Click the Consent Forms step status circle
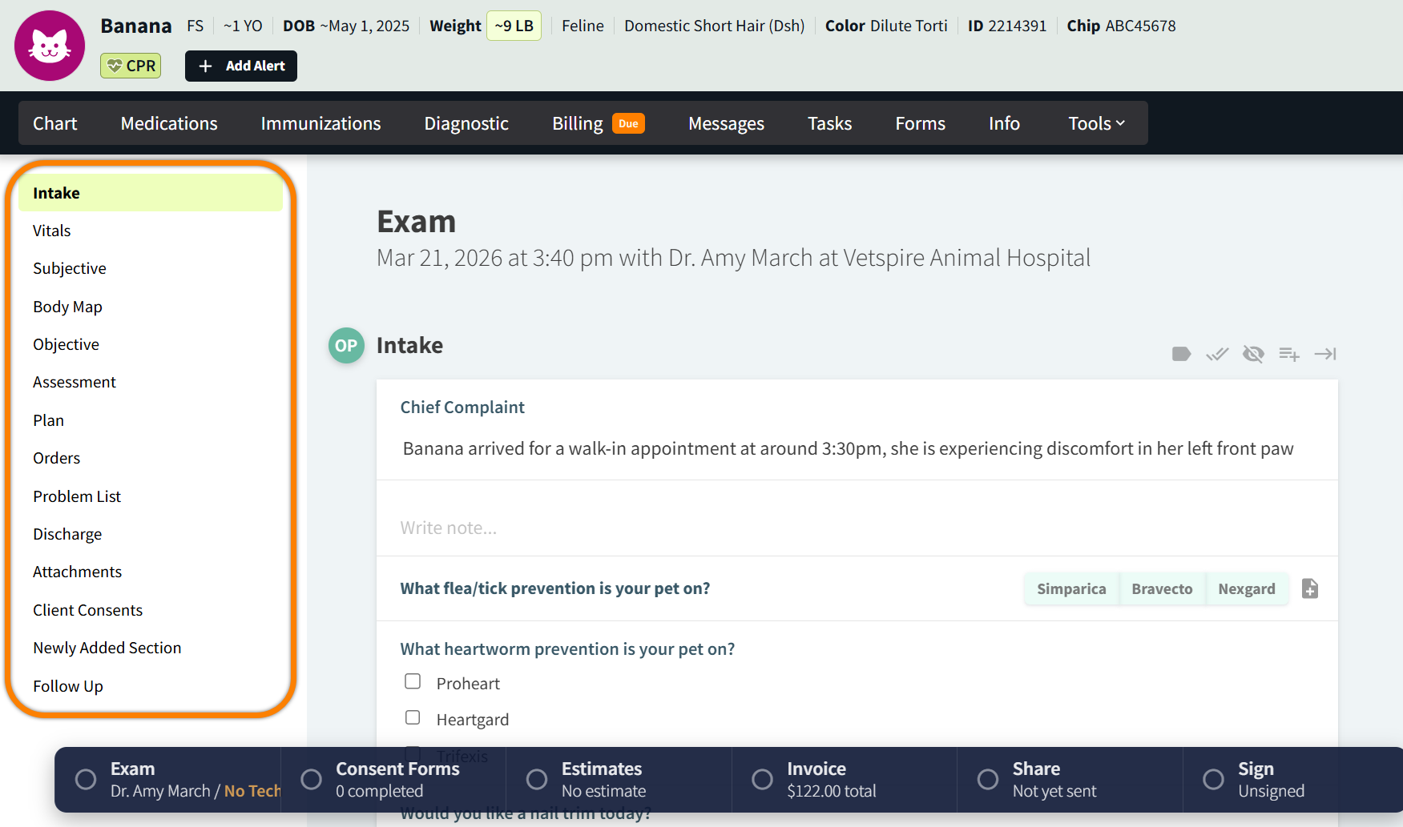1403x827 pixels. 311,780
